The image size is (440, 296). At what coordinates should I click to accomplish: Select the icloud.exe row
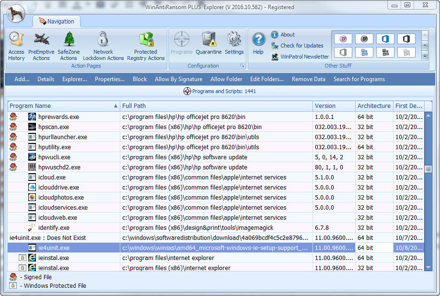pos(216,177)
